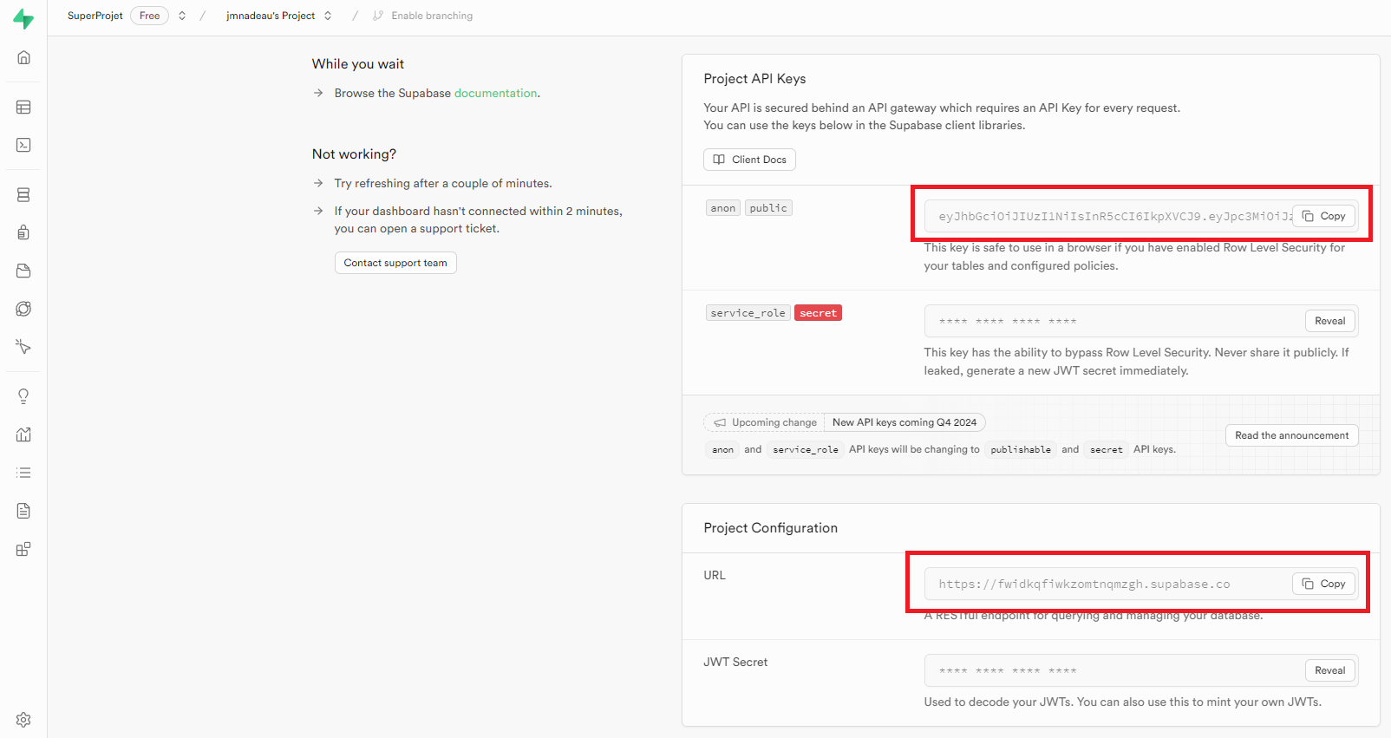
Task: Open the Storage folder icon
Action: pos(23,271)
